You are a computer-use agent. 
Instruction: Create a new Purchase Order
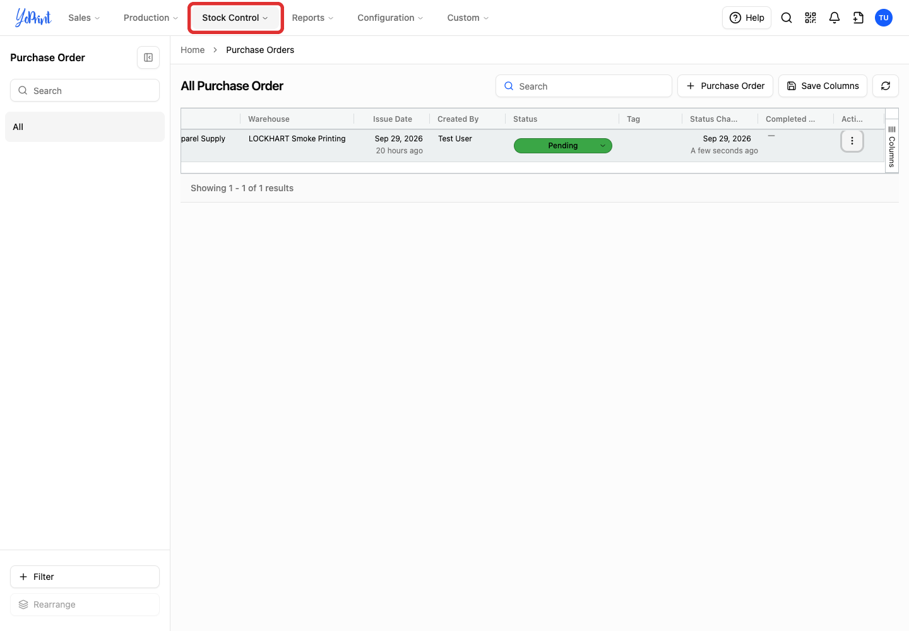725,86
